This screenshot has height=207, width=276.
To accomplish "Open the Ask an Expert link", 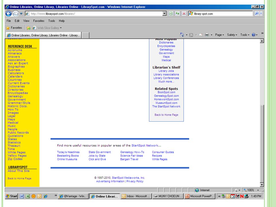I will coord(18,63).
